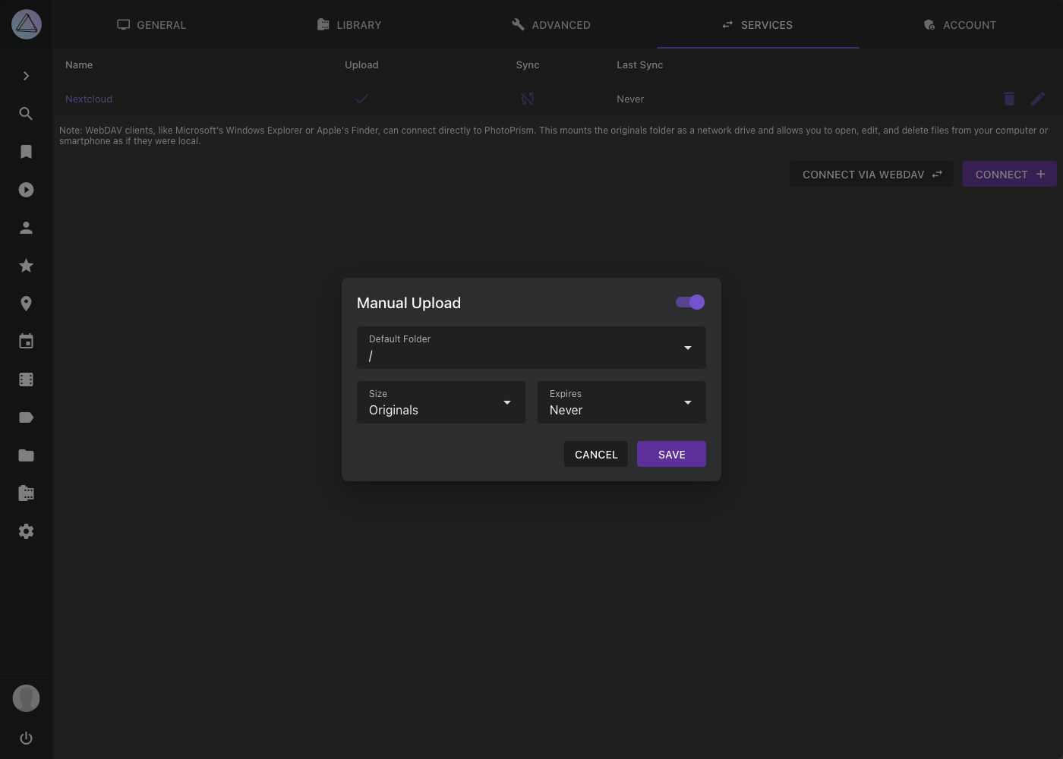Open the Nextcloud service link
The height and width of the screenshot is (759, 1063).
[x=89, y=99]
